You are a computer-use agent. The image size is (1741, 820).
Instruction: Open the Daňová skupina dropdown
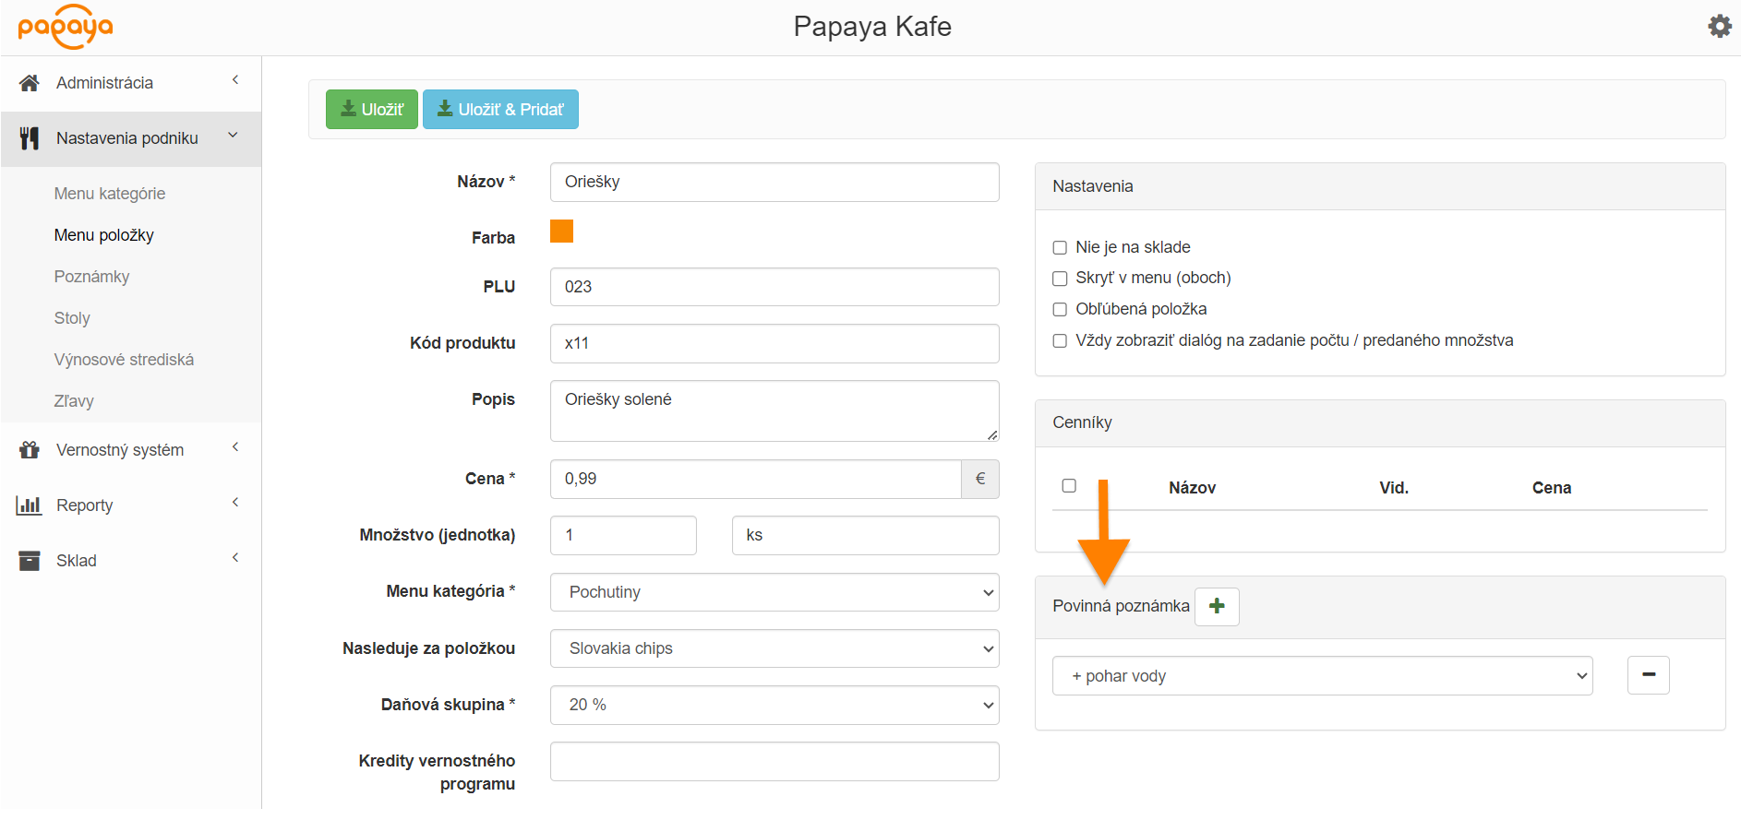[x=774, y=705]
